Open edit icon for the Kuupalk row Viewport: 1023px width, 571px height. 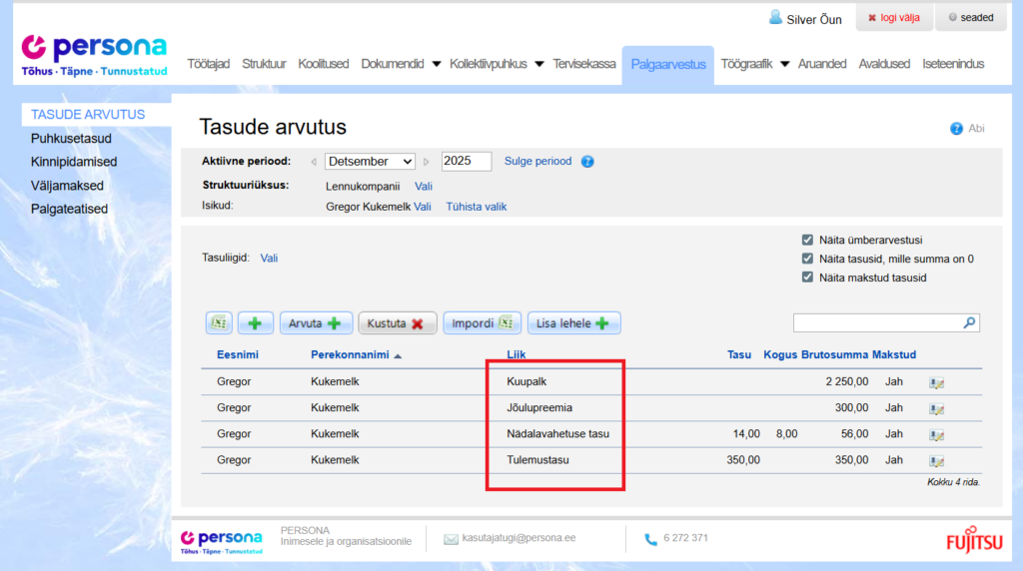pyautogui.click(x=936, y=382)
